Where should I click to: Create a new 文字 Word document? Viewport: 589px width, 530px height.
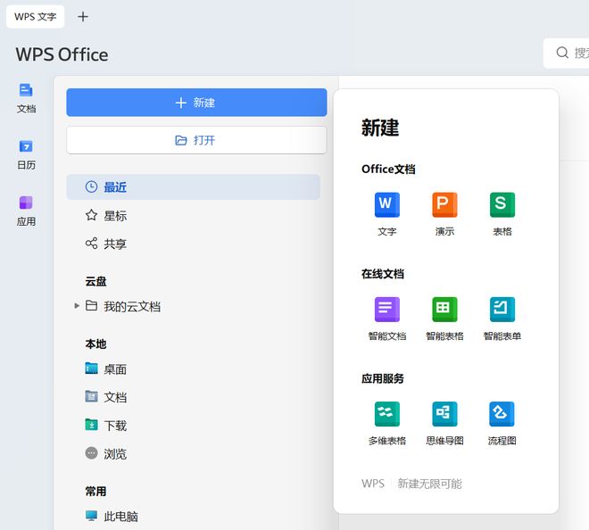pos(387,214)
